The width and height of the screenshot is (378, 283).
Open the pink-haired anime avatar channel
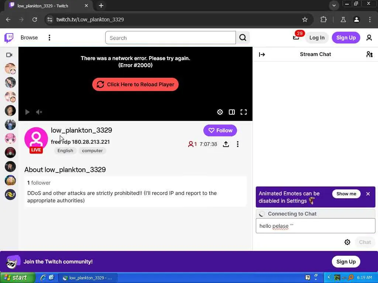tap(10, 139)
